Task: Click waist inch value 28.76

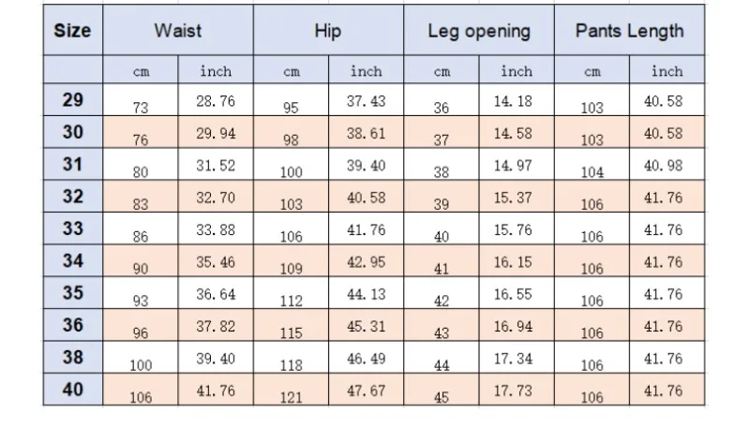Action: pyautogui.click(x=216, y=101)
